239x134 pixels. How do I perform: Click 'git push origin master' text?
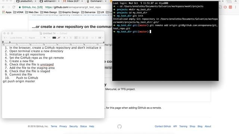19,81
